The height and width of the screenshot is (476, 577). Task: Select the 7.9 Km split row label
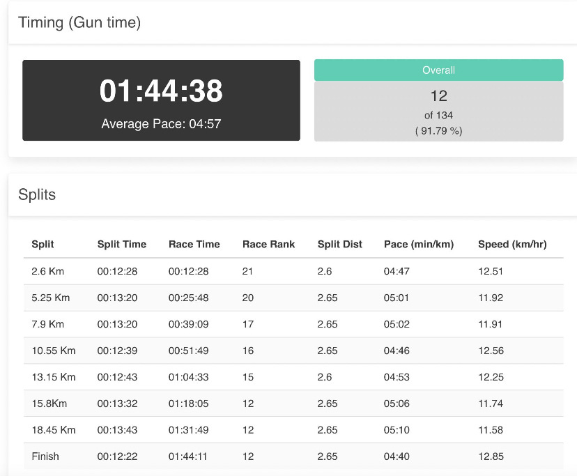(48, 324)
